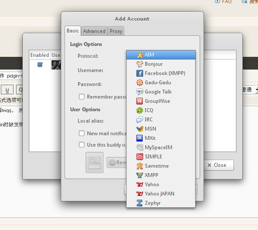
Task: Close the Accounts window
Action: click(x=219, y=165)
